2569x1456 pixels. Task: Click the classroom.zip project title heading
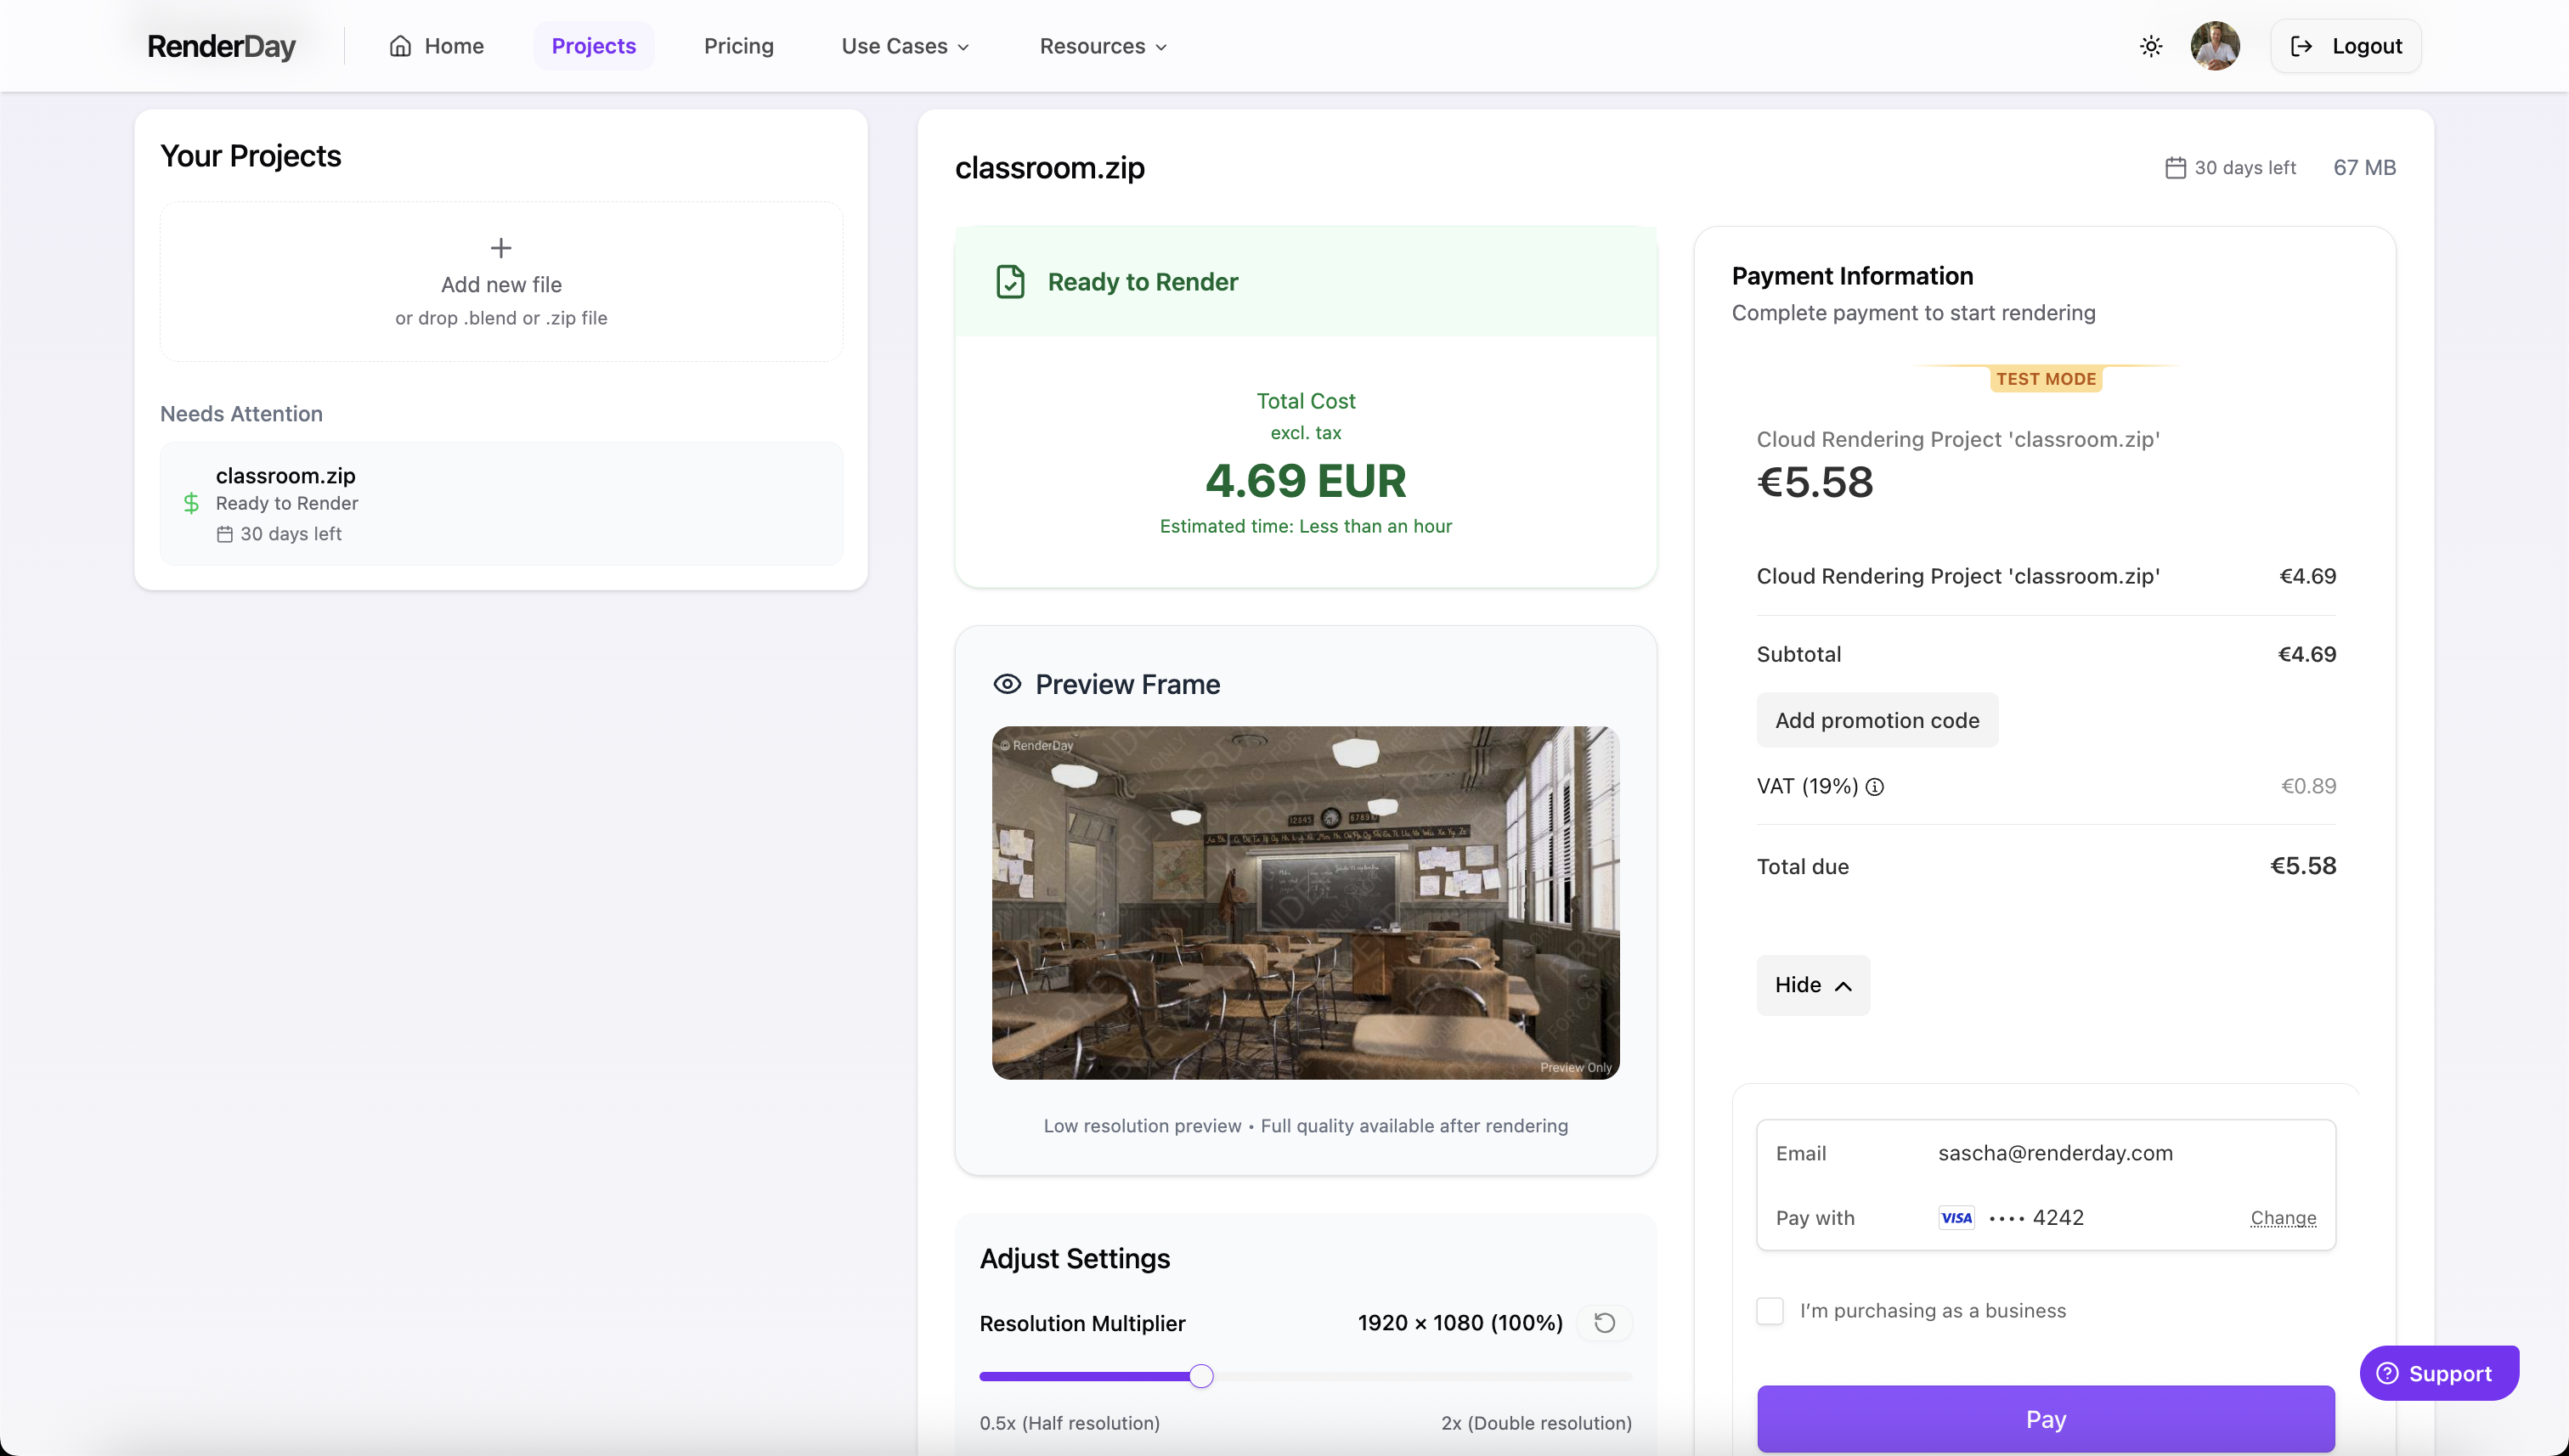coord(1049,167)
